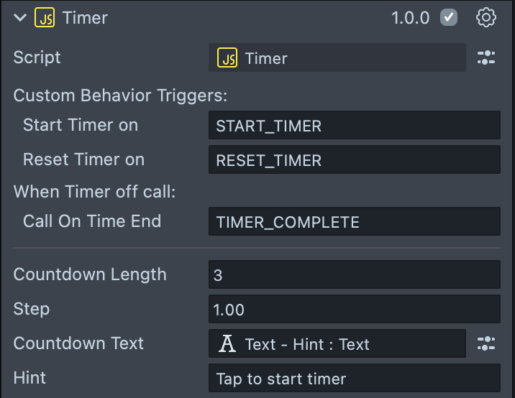This screenshot has height=398, width=515.
Task: Click the Reset Timer on input field
Action: point(354,160)
